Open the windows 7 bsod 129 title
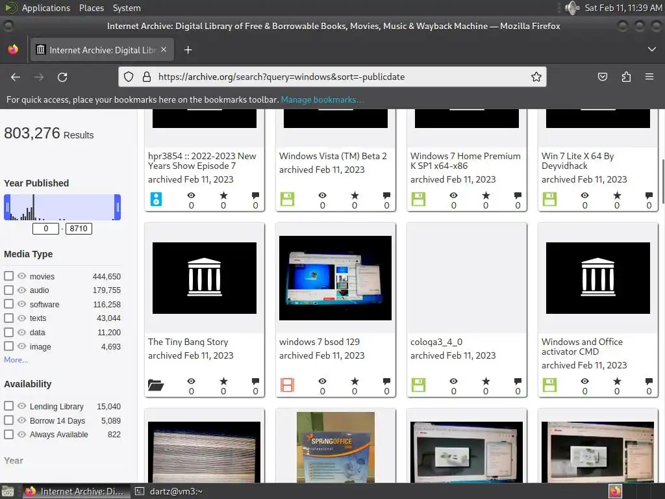Screen dimensions: 665x499 (320, 342)
